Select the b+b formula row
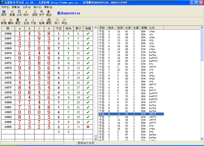 point(131,82)
